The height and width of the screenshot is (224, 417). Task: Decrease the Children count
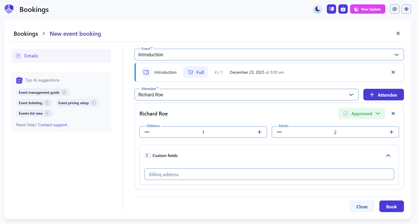tap(147, 132)
